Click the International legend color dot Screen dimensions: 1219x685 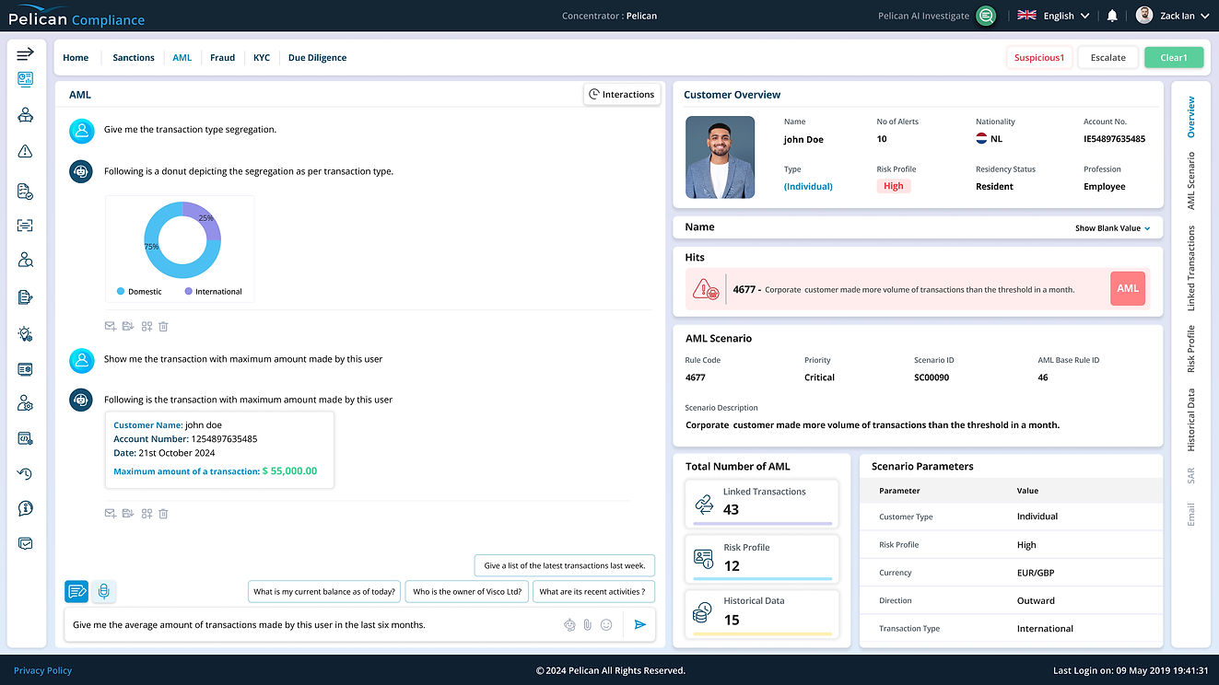189,291
